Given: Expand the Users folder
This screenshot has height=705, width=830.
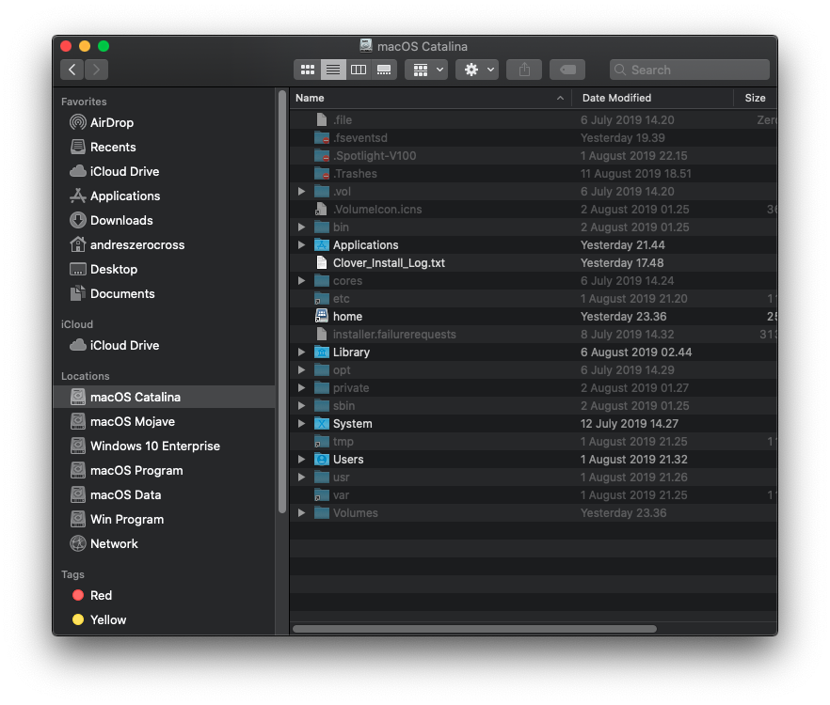Looking at the screenshot, I should pyautogui.click(x=301, y=459).
